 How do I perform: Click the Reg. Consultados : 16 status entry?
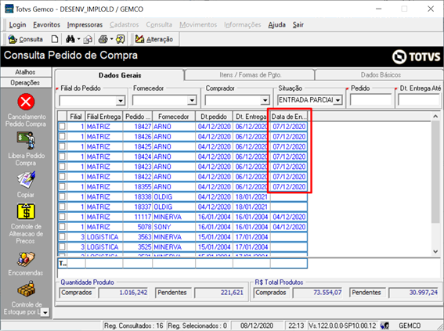(134, 326)
